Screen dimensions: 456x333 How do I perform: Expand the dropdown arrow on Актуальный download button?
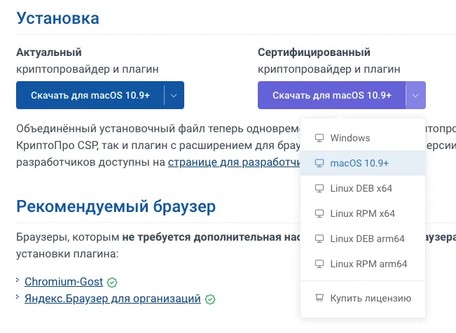pyautogui.click(x=174, y=95)
